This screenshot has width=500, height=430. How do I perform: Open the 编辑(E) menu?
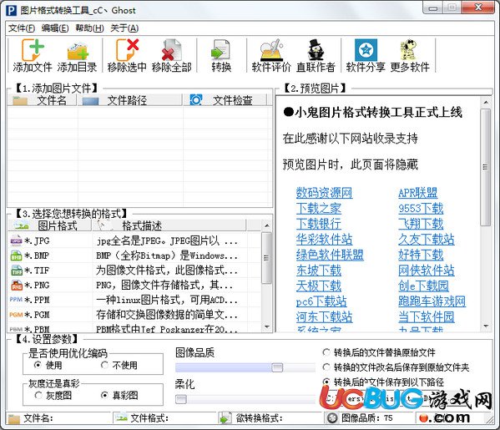tap(55, 28)
